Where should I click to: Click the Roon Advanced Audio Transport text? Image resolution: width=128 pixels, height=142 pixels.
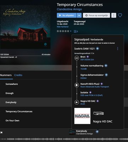[x=95, y=87]
